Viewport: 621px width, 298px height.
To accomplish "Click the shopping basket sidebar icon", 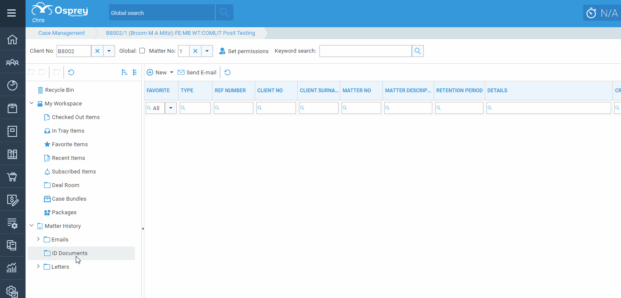I will [12, 177].
